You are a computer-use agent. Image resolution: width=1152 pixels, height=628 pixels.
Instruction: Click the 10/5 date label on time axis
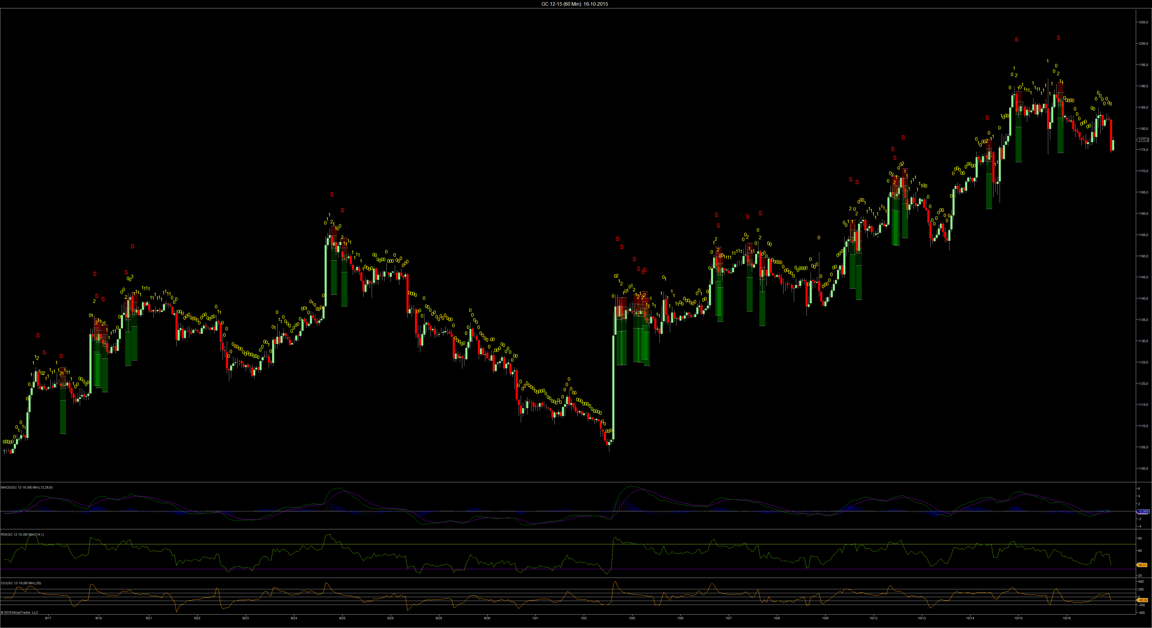click(x=632, y=619)
